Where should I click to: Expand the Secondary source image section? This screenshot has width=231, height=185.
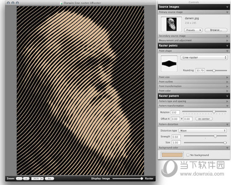[x=194, y=36]
